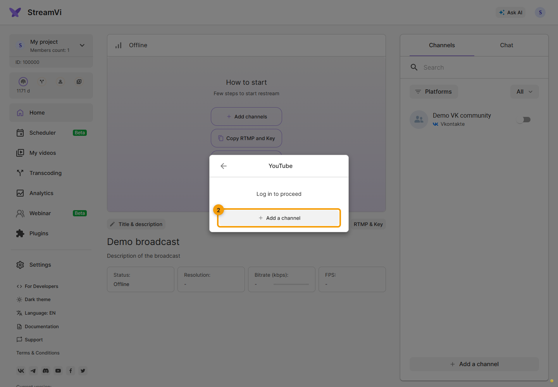Click the video library icon in project bar

tap(79, 82)
